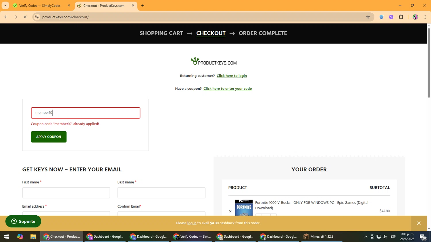Image resolution: width=431 pixels, height=242 pixels.
Task: Go back to previous page
Action: pos(6,17)
